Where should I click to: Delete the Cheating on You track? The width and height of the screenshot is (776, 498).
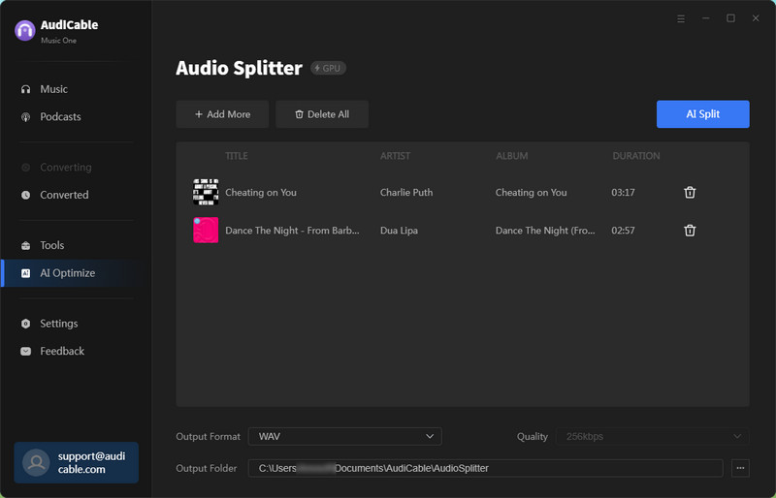pos(690,193)
